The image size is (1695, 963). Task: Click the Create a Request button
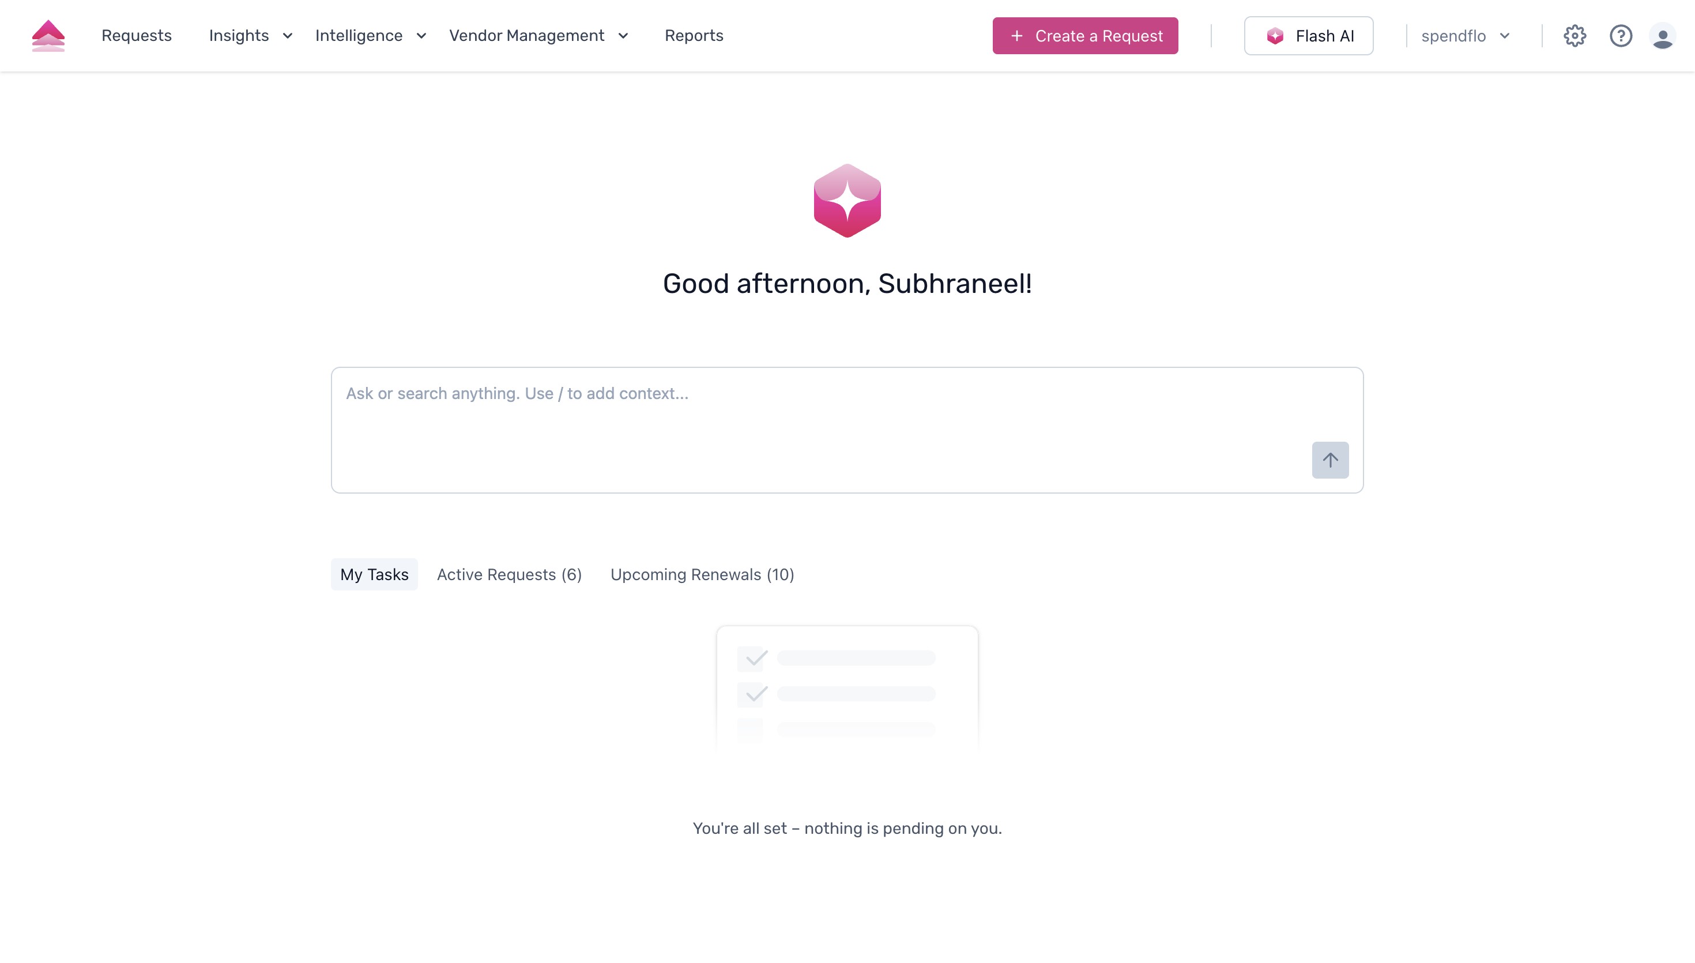[x=1085, y=36]
